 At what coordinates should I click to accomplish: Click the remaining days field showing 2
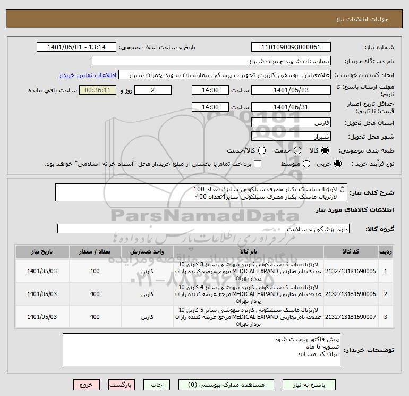point(153,90)
